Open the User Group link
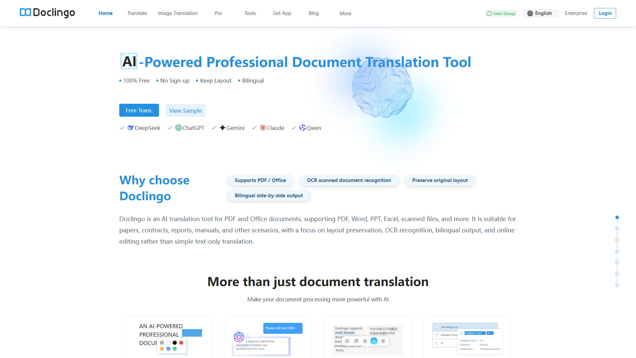This screenshot has height=358, width=636. point(501,14)
